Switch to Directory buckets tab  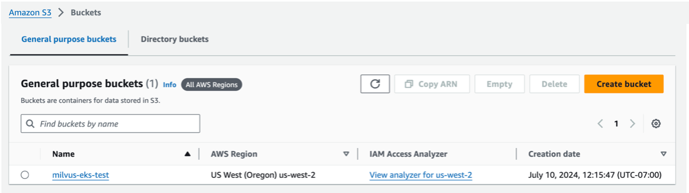click(x=174, y=39)
